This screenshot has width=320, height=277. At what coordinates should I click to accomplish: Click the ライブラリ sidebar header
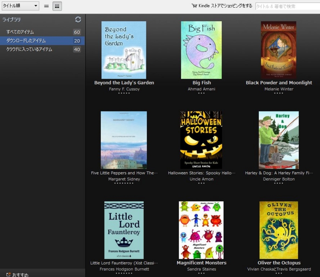point(12,20)
